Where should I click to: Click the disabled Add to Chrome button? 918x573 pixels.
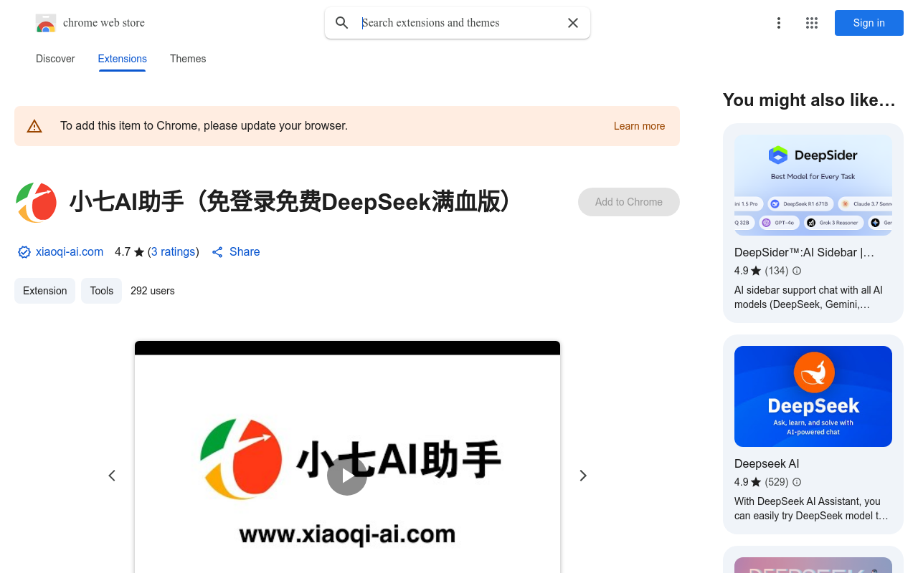point(629,202)
